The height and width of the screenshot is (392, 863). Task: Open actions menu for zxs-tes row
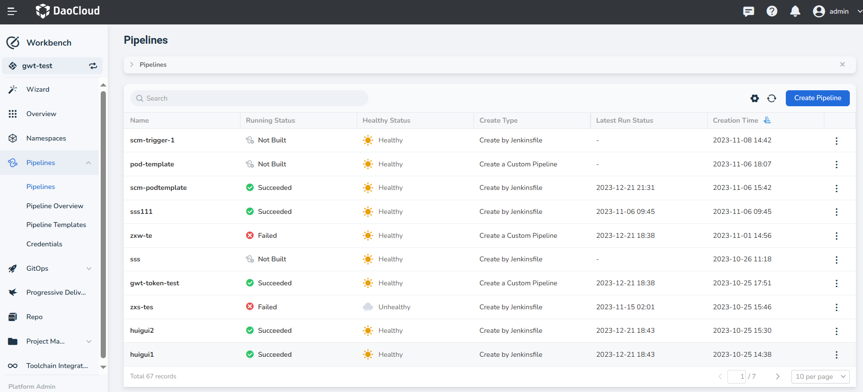click(836, 307)
